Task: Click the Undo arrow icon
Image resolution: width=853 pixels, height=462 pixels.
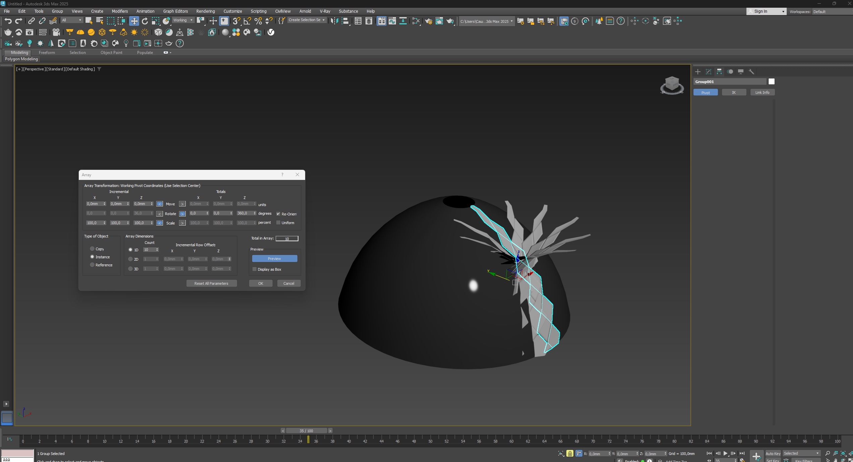Action: 8,21
